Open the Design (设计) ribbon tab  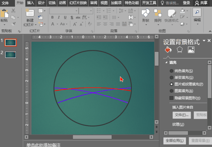tap(41, 3)
